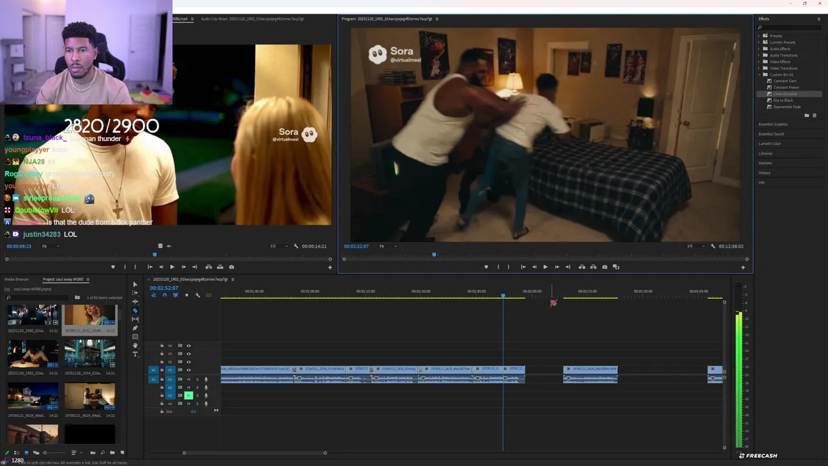Open the Essential Sound panel
The image size is (828, 466).
tap(771, 134)
